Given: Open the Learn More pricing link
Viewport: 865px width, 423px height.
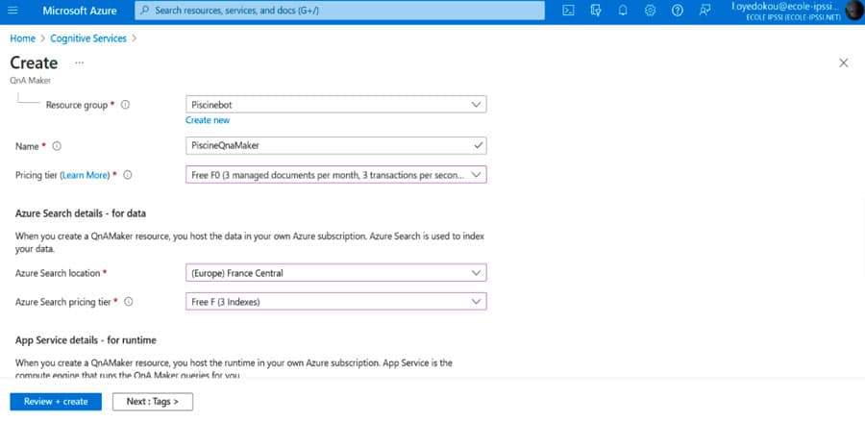Looking at the screenshot, I should tap(85, 175).
